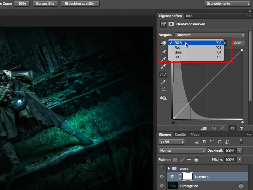Toggle adjustment visibility eye in Eigenschaften
Viewport: 253px width, 190px height.
click(x=232, y=128)
